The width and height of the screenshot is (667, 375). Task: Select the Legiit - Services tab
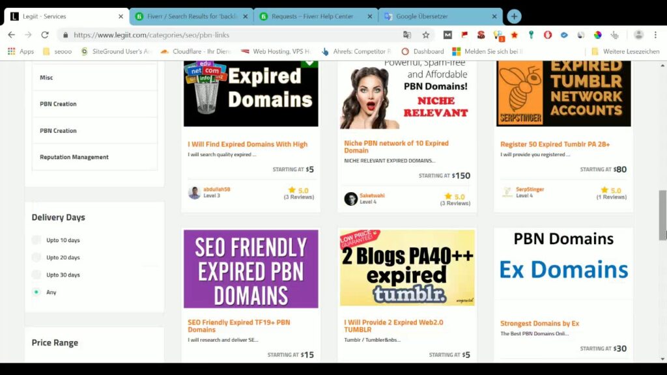pos(66,16)
